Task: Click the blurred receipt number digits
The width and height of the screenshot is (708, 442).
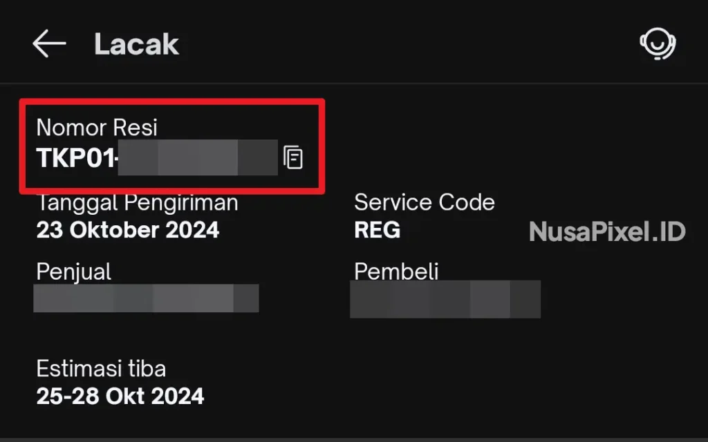Action: 198,157
